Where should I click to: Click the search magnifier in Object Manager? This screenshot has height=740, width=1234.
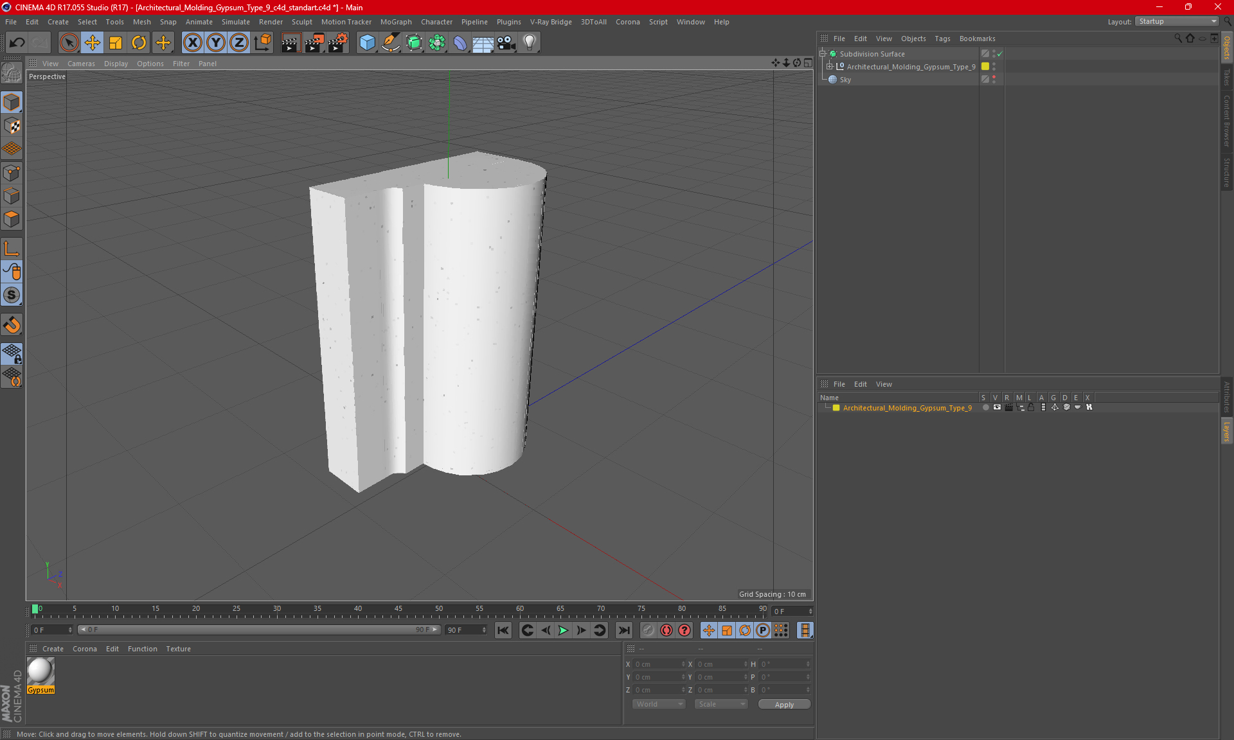click(1177, 39)
